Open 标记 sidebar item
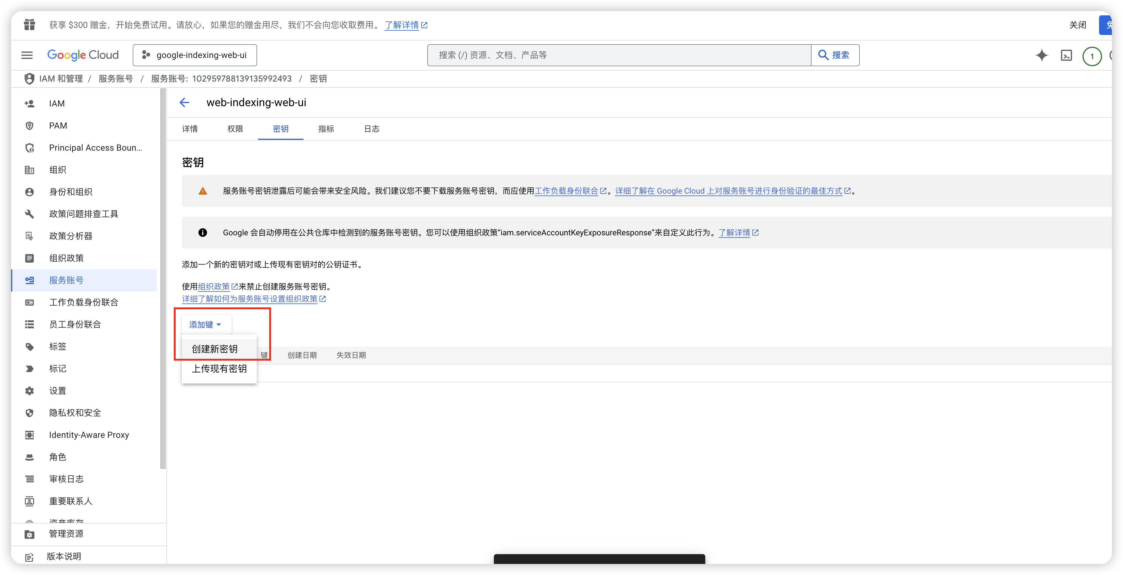The width and height of the screenshot is (1123, 575). tap(84, 369)
